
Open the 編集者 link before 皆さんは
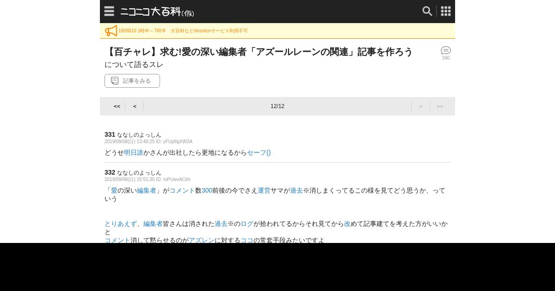click(x=153, y=224)
